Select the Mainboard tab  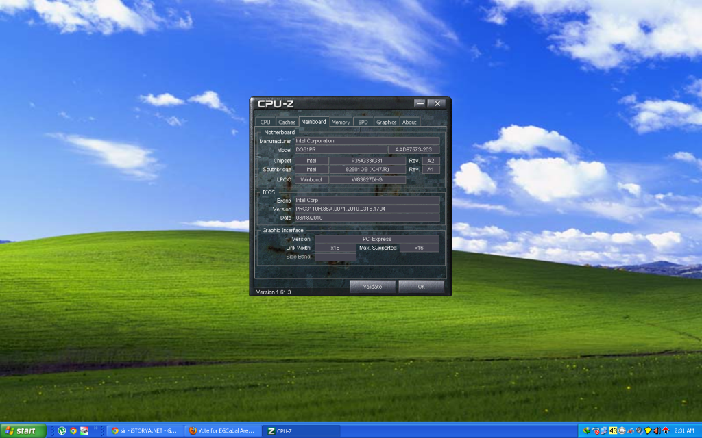(313, 122)
